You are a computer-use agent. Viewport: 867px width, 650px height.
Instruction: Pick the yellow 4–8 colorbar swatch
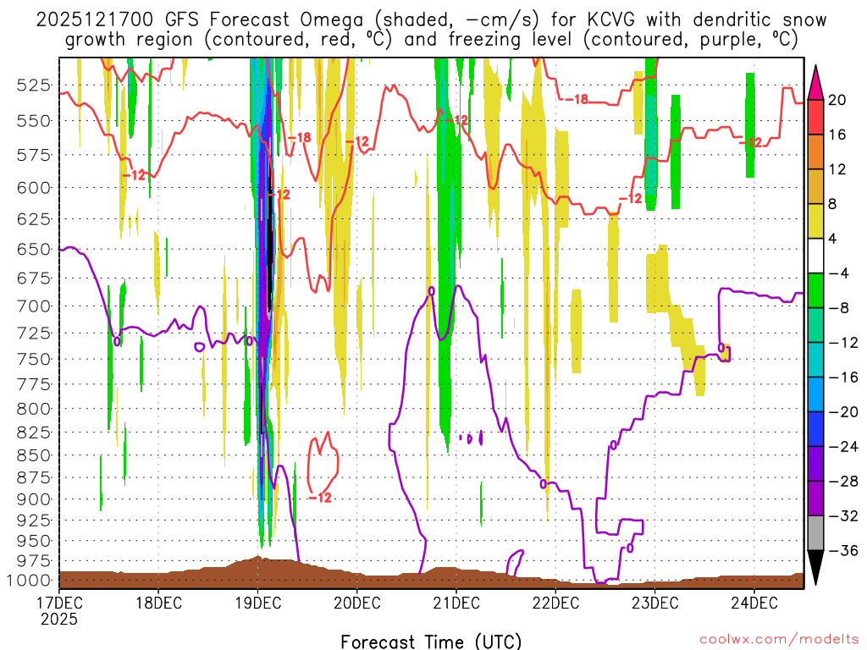[815, 221]
